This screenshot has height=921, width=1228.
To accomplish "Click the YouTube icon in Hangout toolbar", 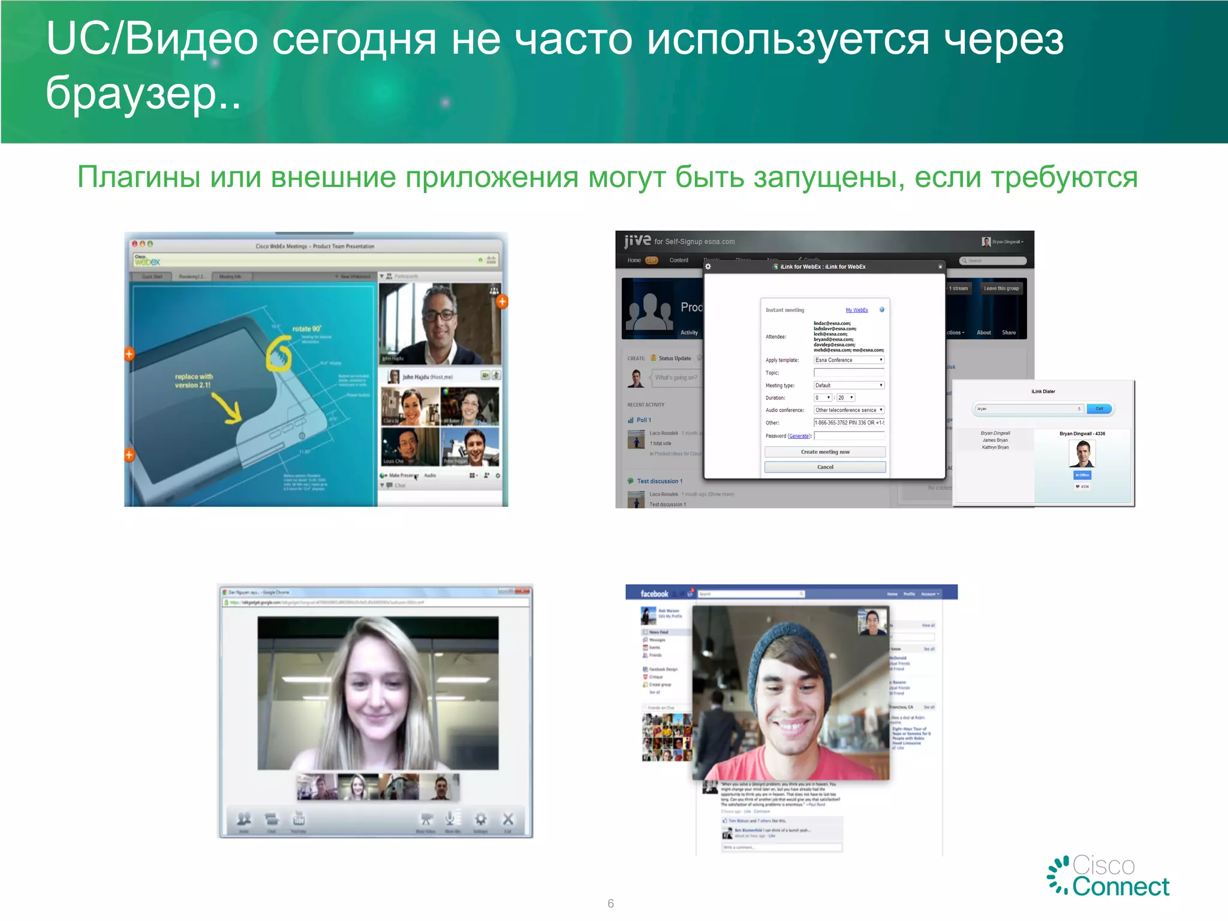I will click(299, 818).
